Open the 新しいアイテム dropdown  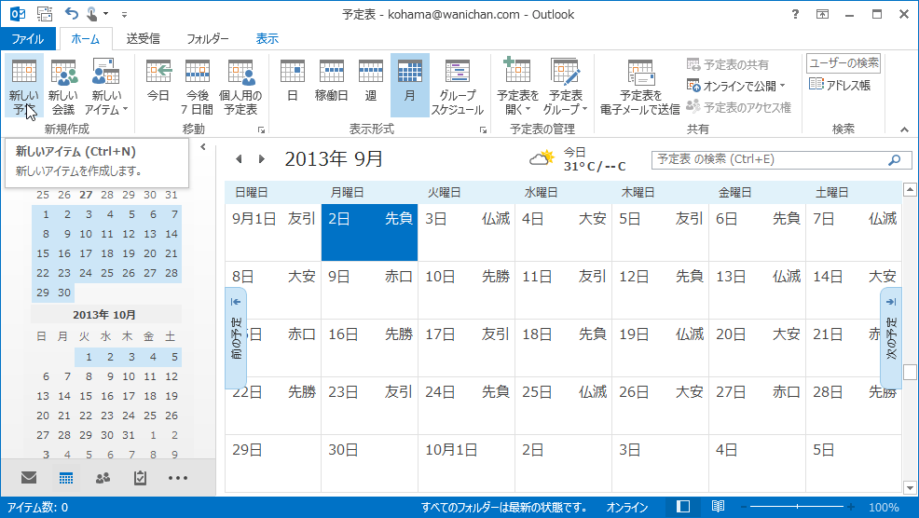[106, 86]
